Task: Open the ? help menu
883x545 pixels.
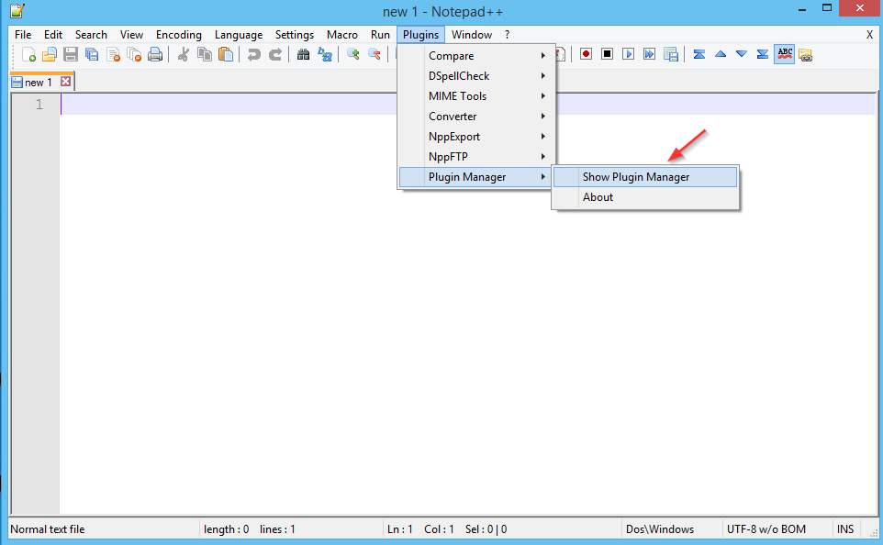Action: (x=507, y=35)
